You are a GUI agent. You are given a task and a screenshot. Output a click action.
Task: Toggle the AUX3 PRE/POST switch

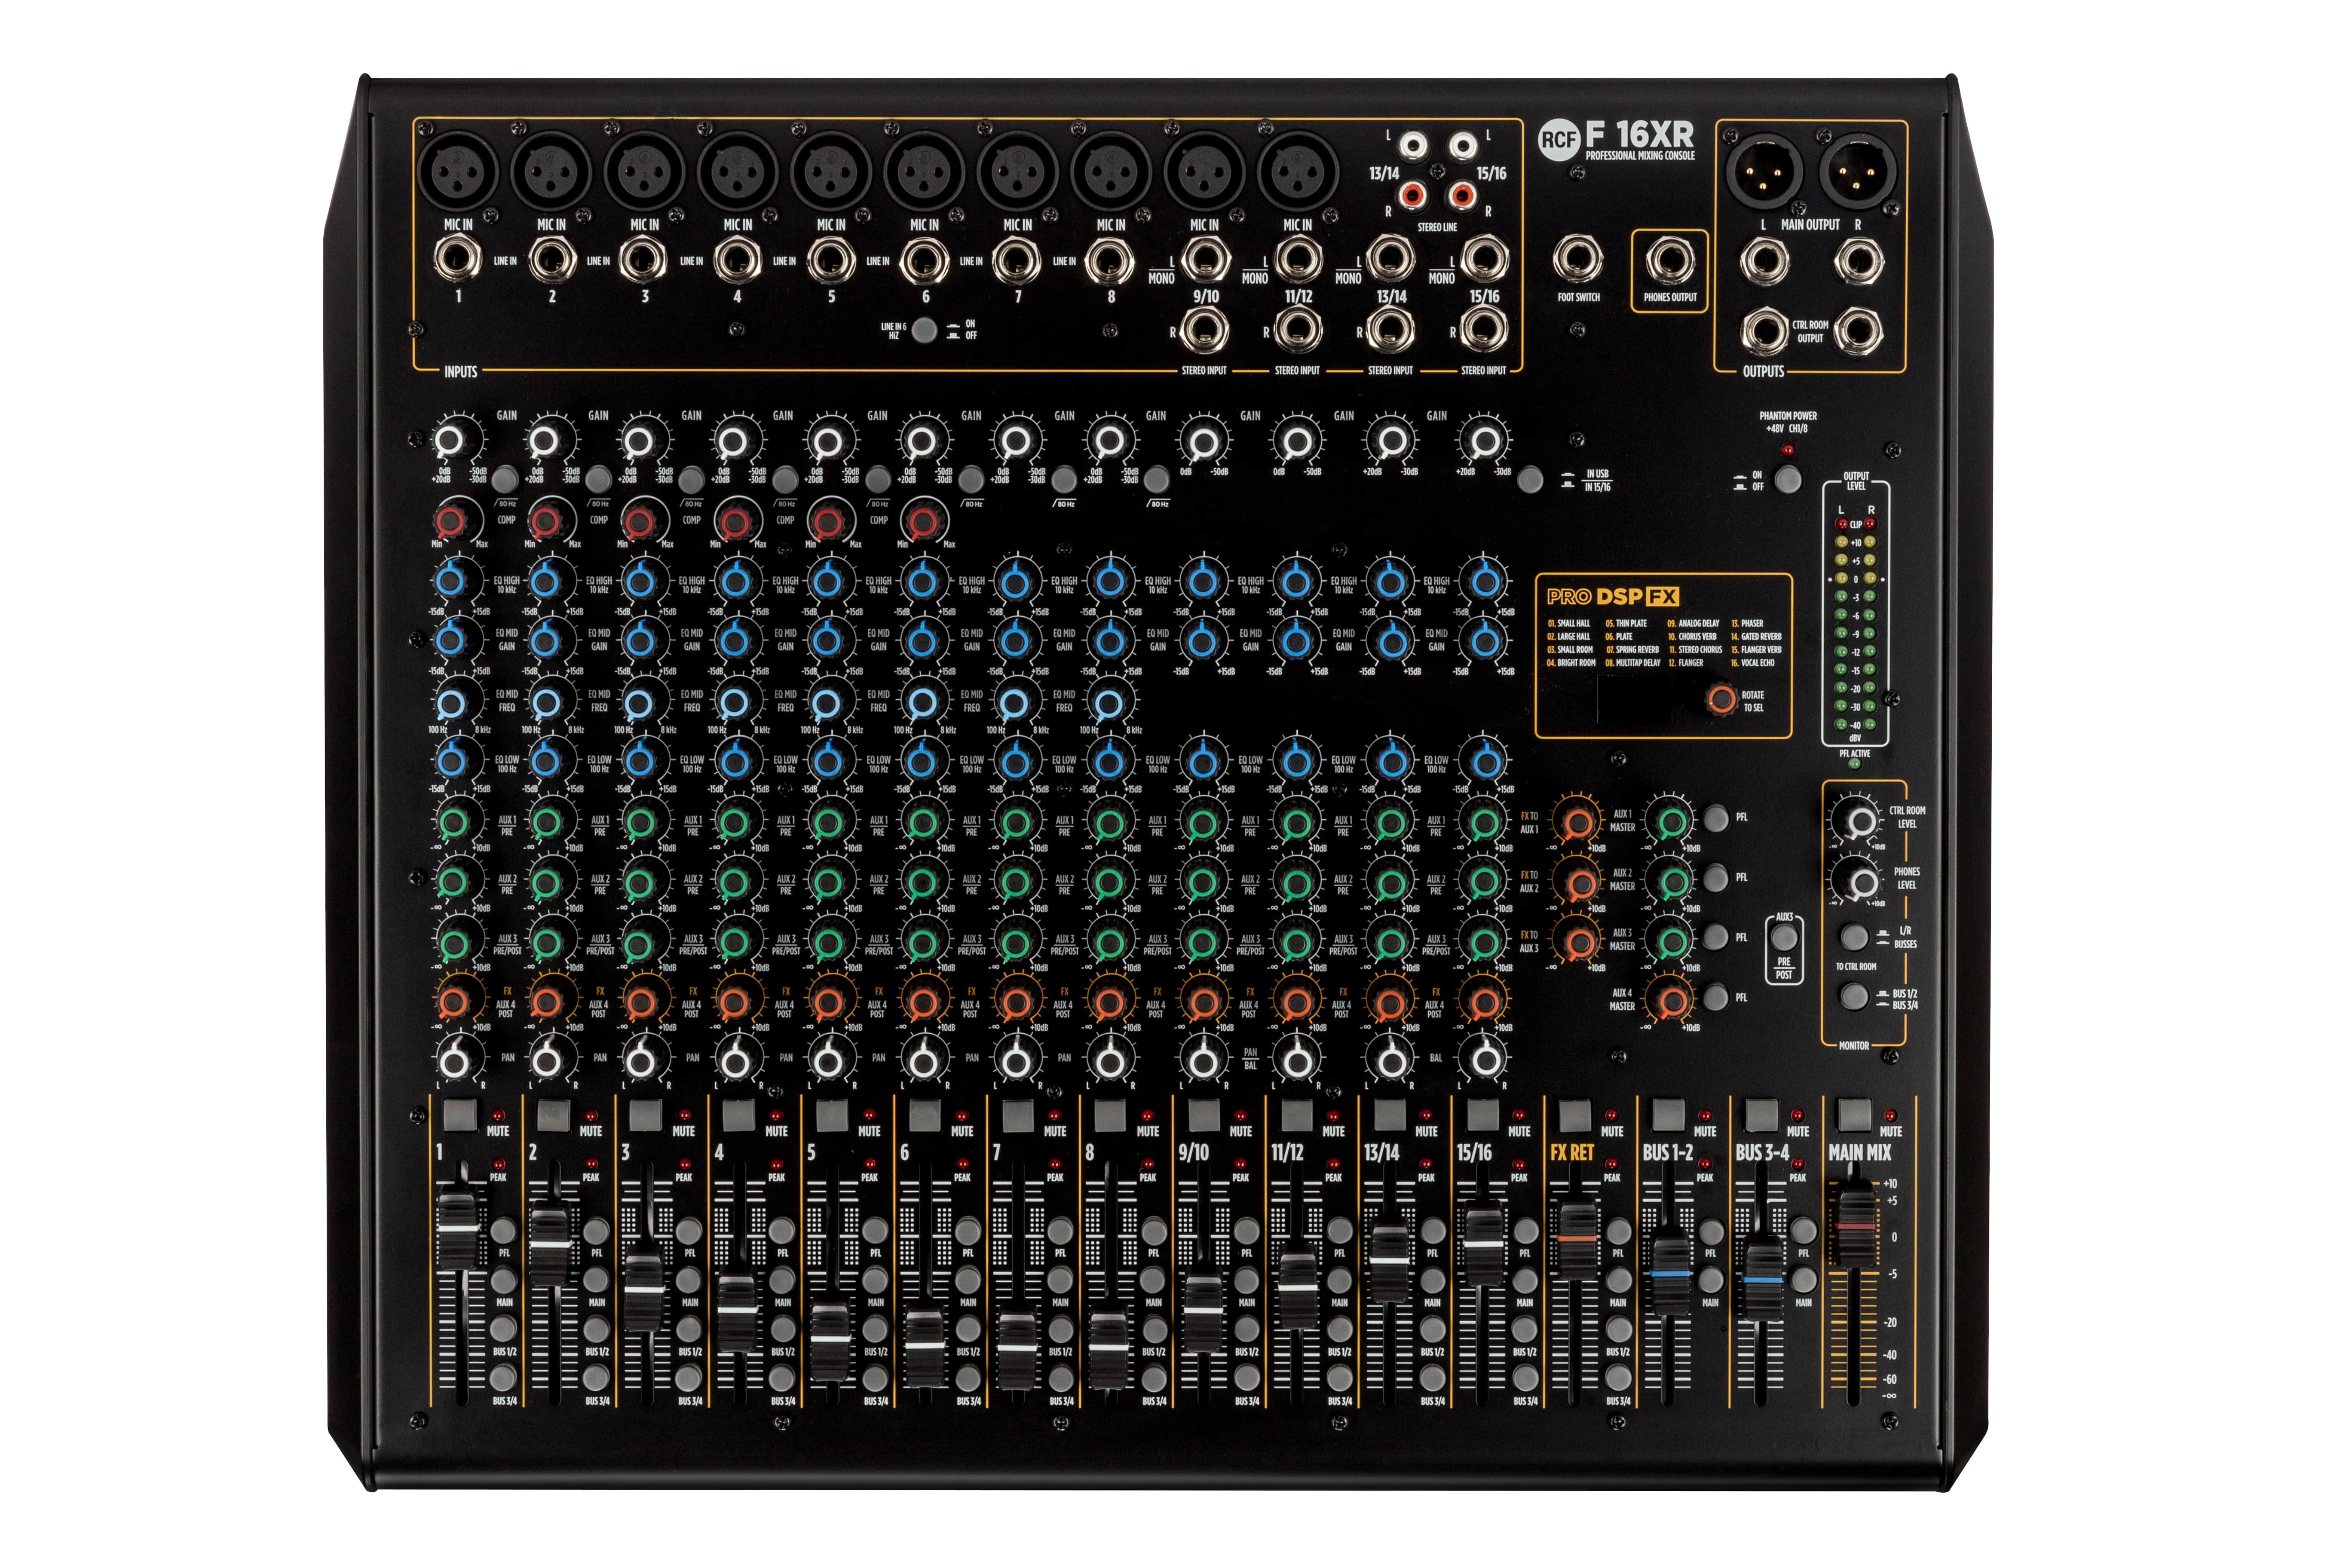[x=1784, y=937]
